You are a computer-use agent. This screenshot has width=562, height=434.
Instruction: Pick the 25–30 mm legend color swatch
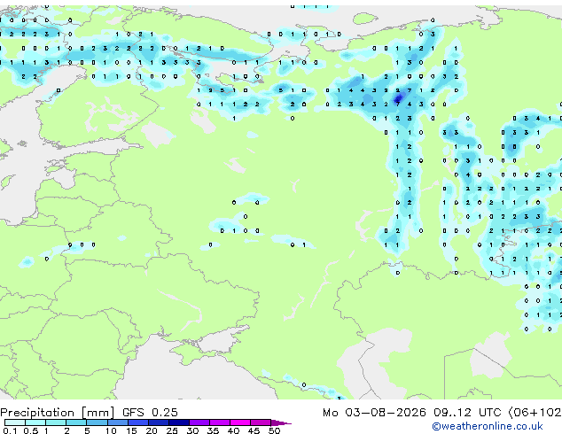coord(179,422)
